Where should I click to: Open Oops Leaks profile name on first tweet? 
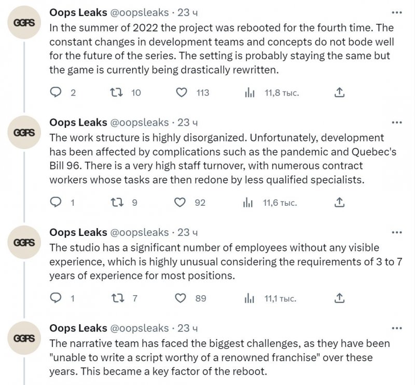78,12
